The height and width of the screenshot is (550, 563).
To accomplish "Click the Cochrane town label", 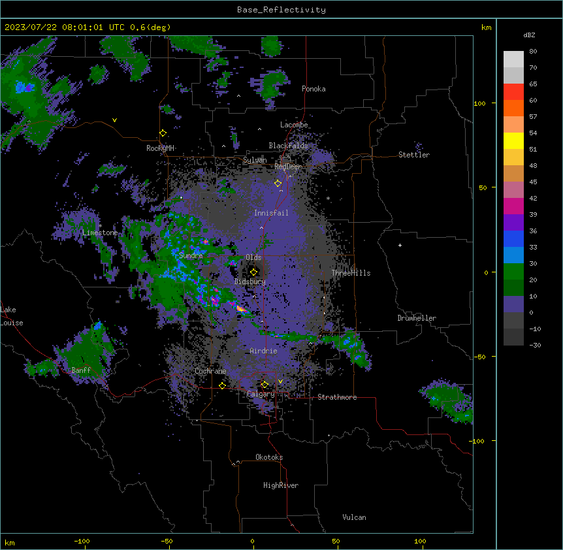I will [x=210, y=371].
